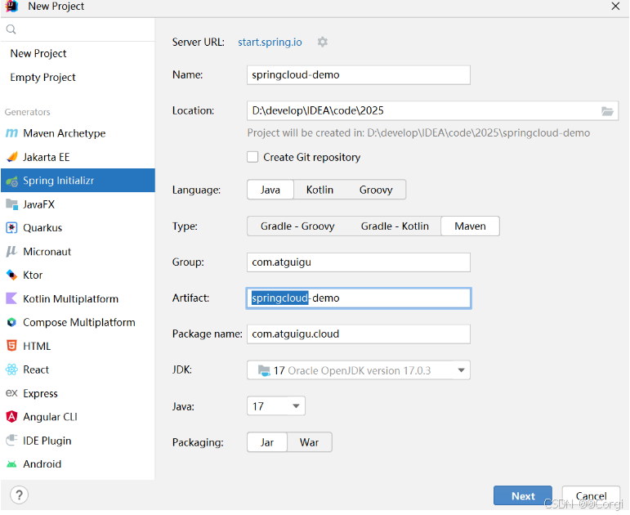Choose Gradle - Kotlin build type

tap(395, 226)
